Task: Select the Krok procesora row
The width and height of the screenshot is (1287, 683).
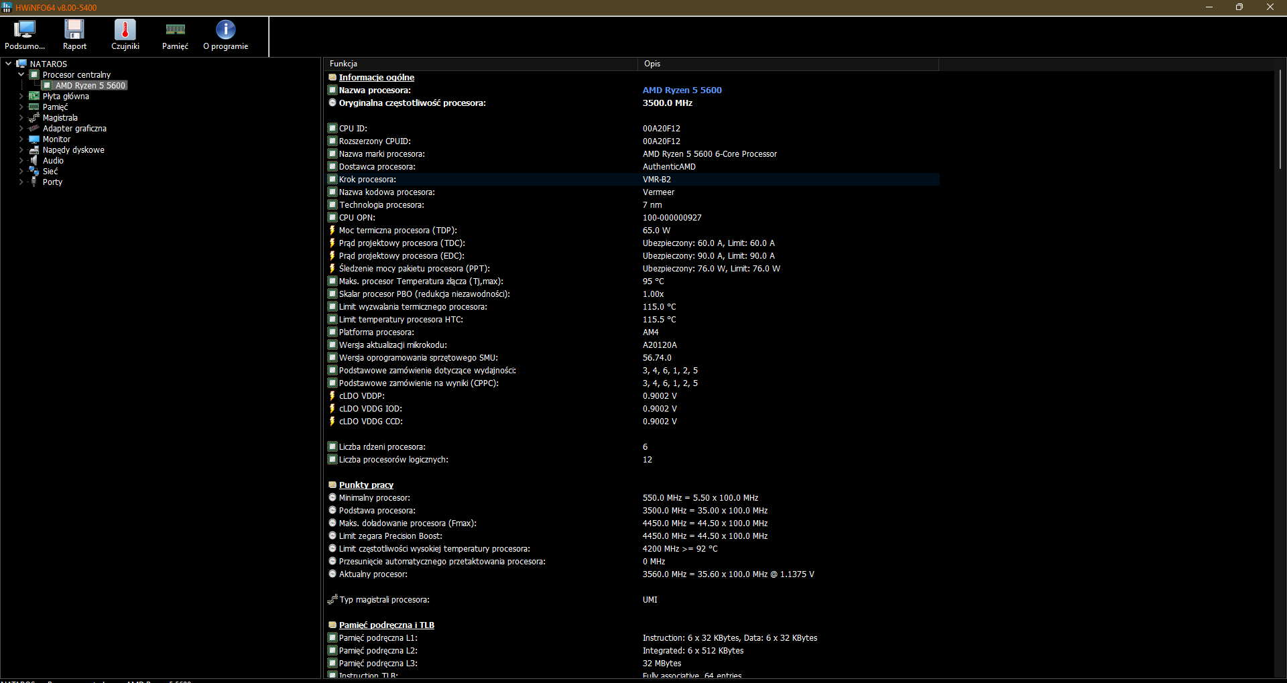Action: click(632, 179)
